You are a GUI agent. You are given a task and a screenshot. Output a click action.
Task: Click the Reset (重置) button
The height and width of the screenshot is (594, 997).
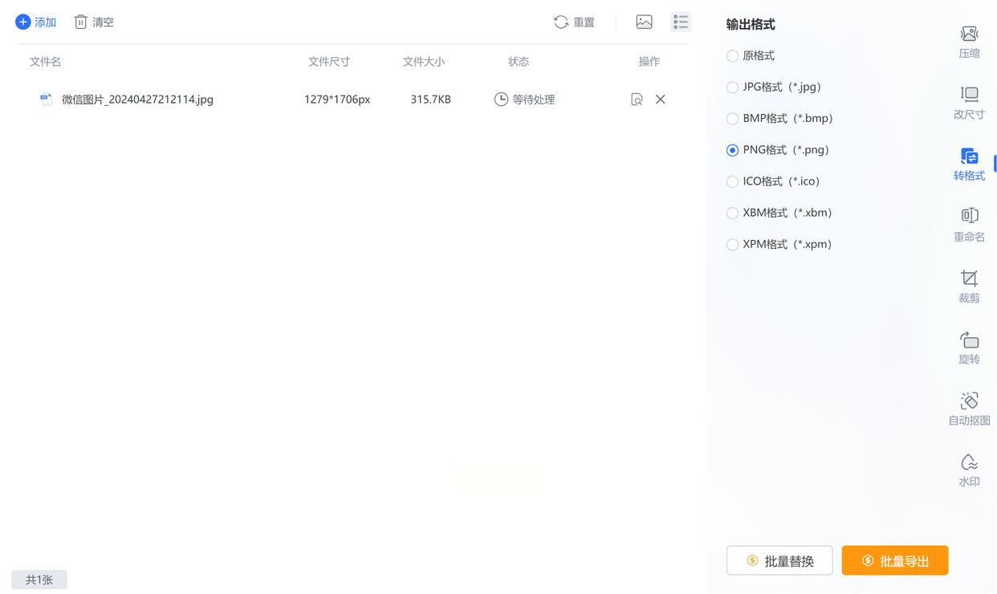click(574, 22)
